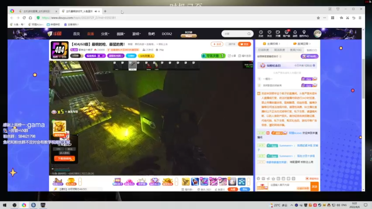Expand the 分类 navigation dropdown
This screenshot has height=209, width=372.
[x=105, y=34]
